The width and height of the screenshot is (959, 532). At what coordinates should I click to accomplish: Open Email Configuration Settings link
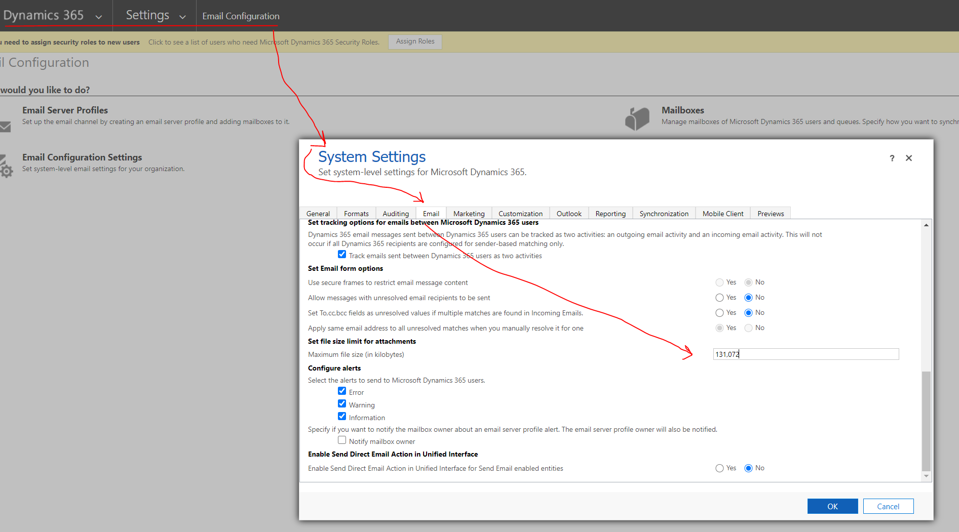tap(82, 157)
